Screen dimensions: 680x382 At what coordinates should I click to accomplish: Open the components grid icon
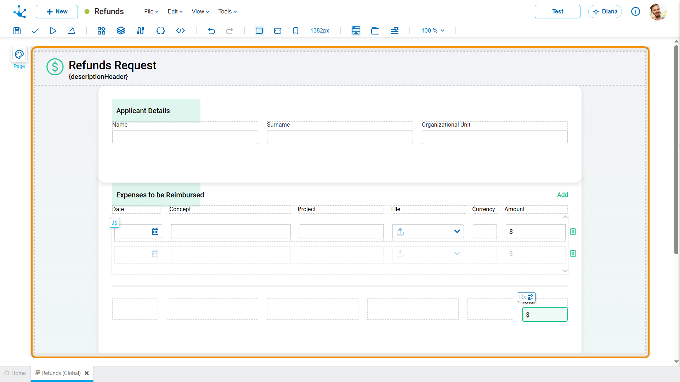pyautogui.click(x=102, y=31)
